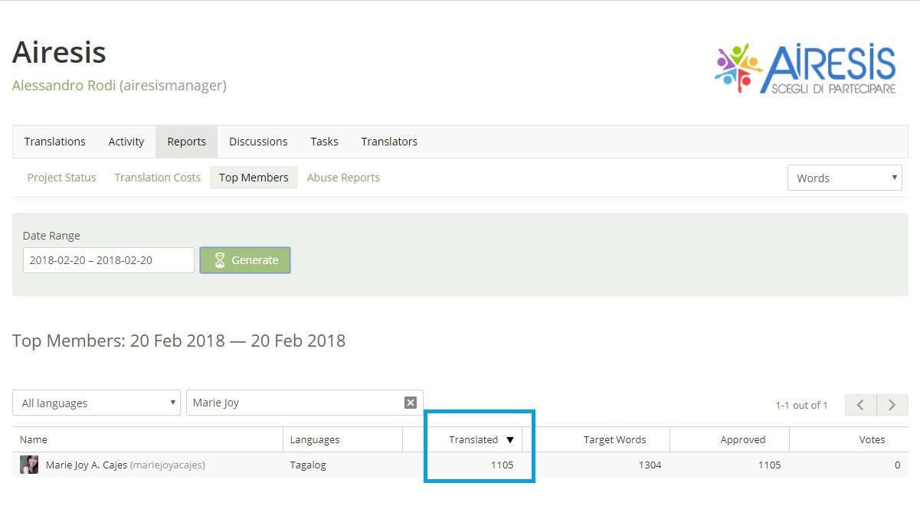
Task: Click Marie Joy's avatar thumbnail
Action: click(29, 465)
